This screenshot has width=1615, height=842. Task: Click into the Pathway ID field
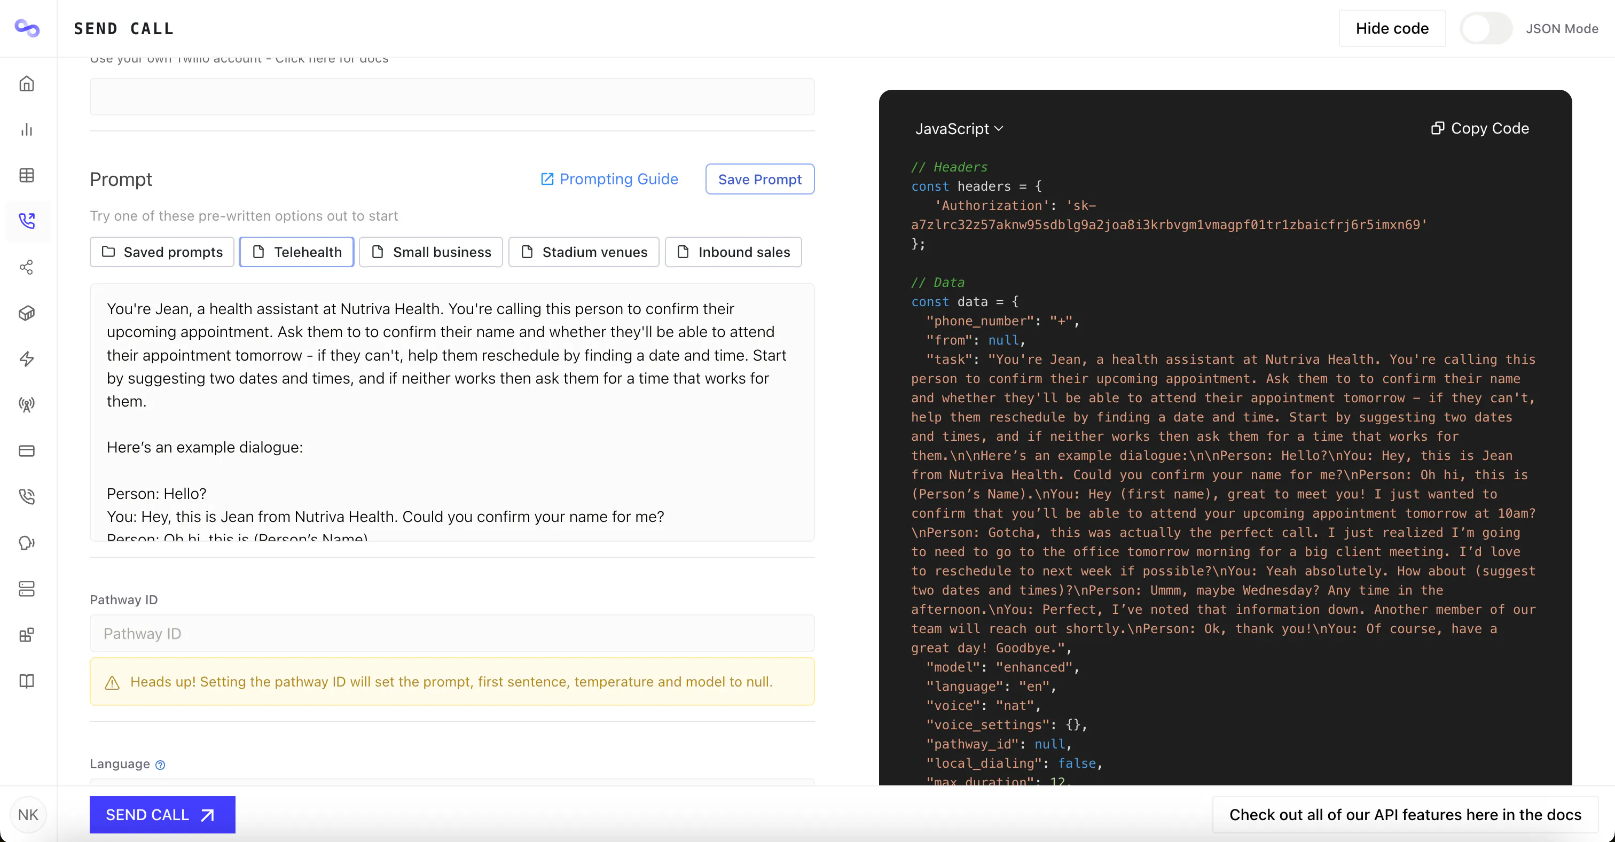[x=452, y=633]
